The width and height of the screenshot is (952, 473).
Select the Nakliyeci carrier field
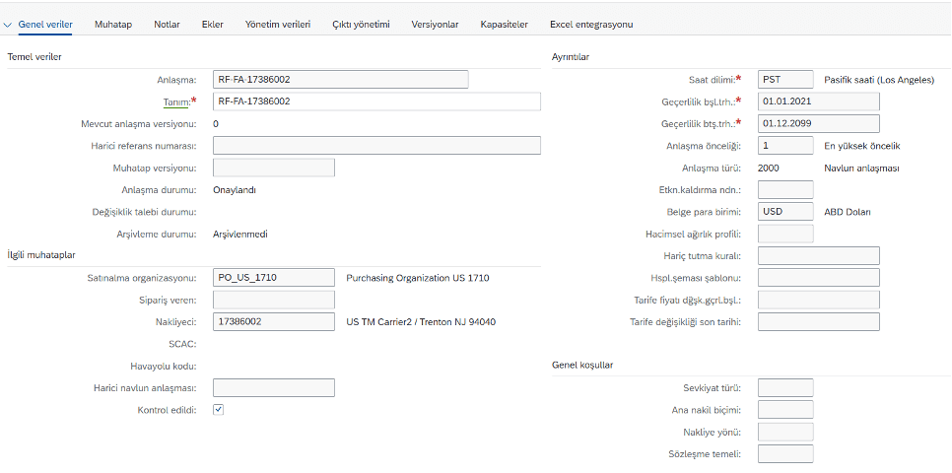pos(273,321)
